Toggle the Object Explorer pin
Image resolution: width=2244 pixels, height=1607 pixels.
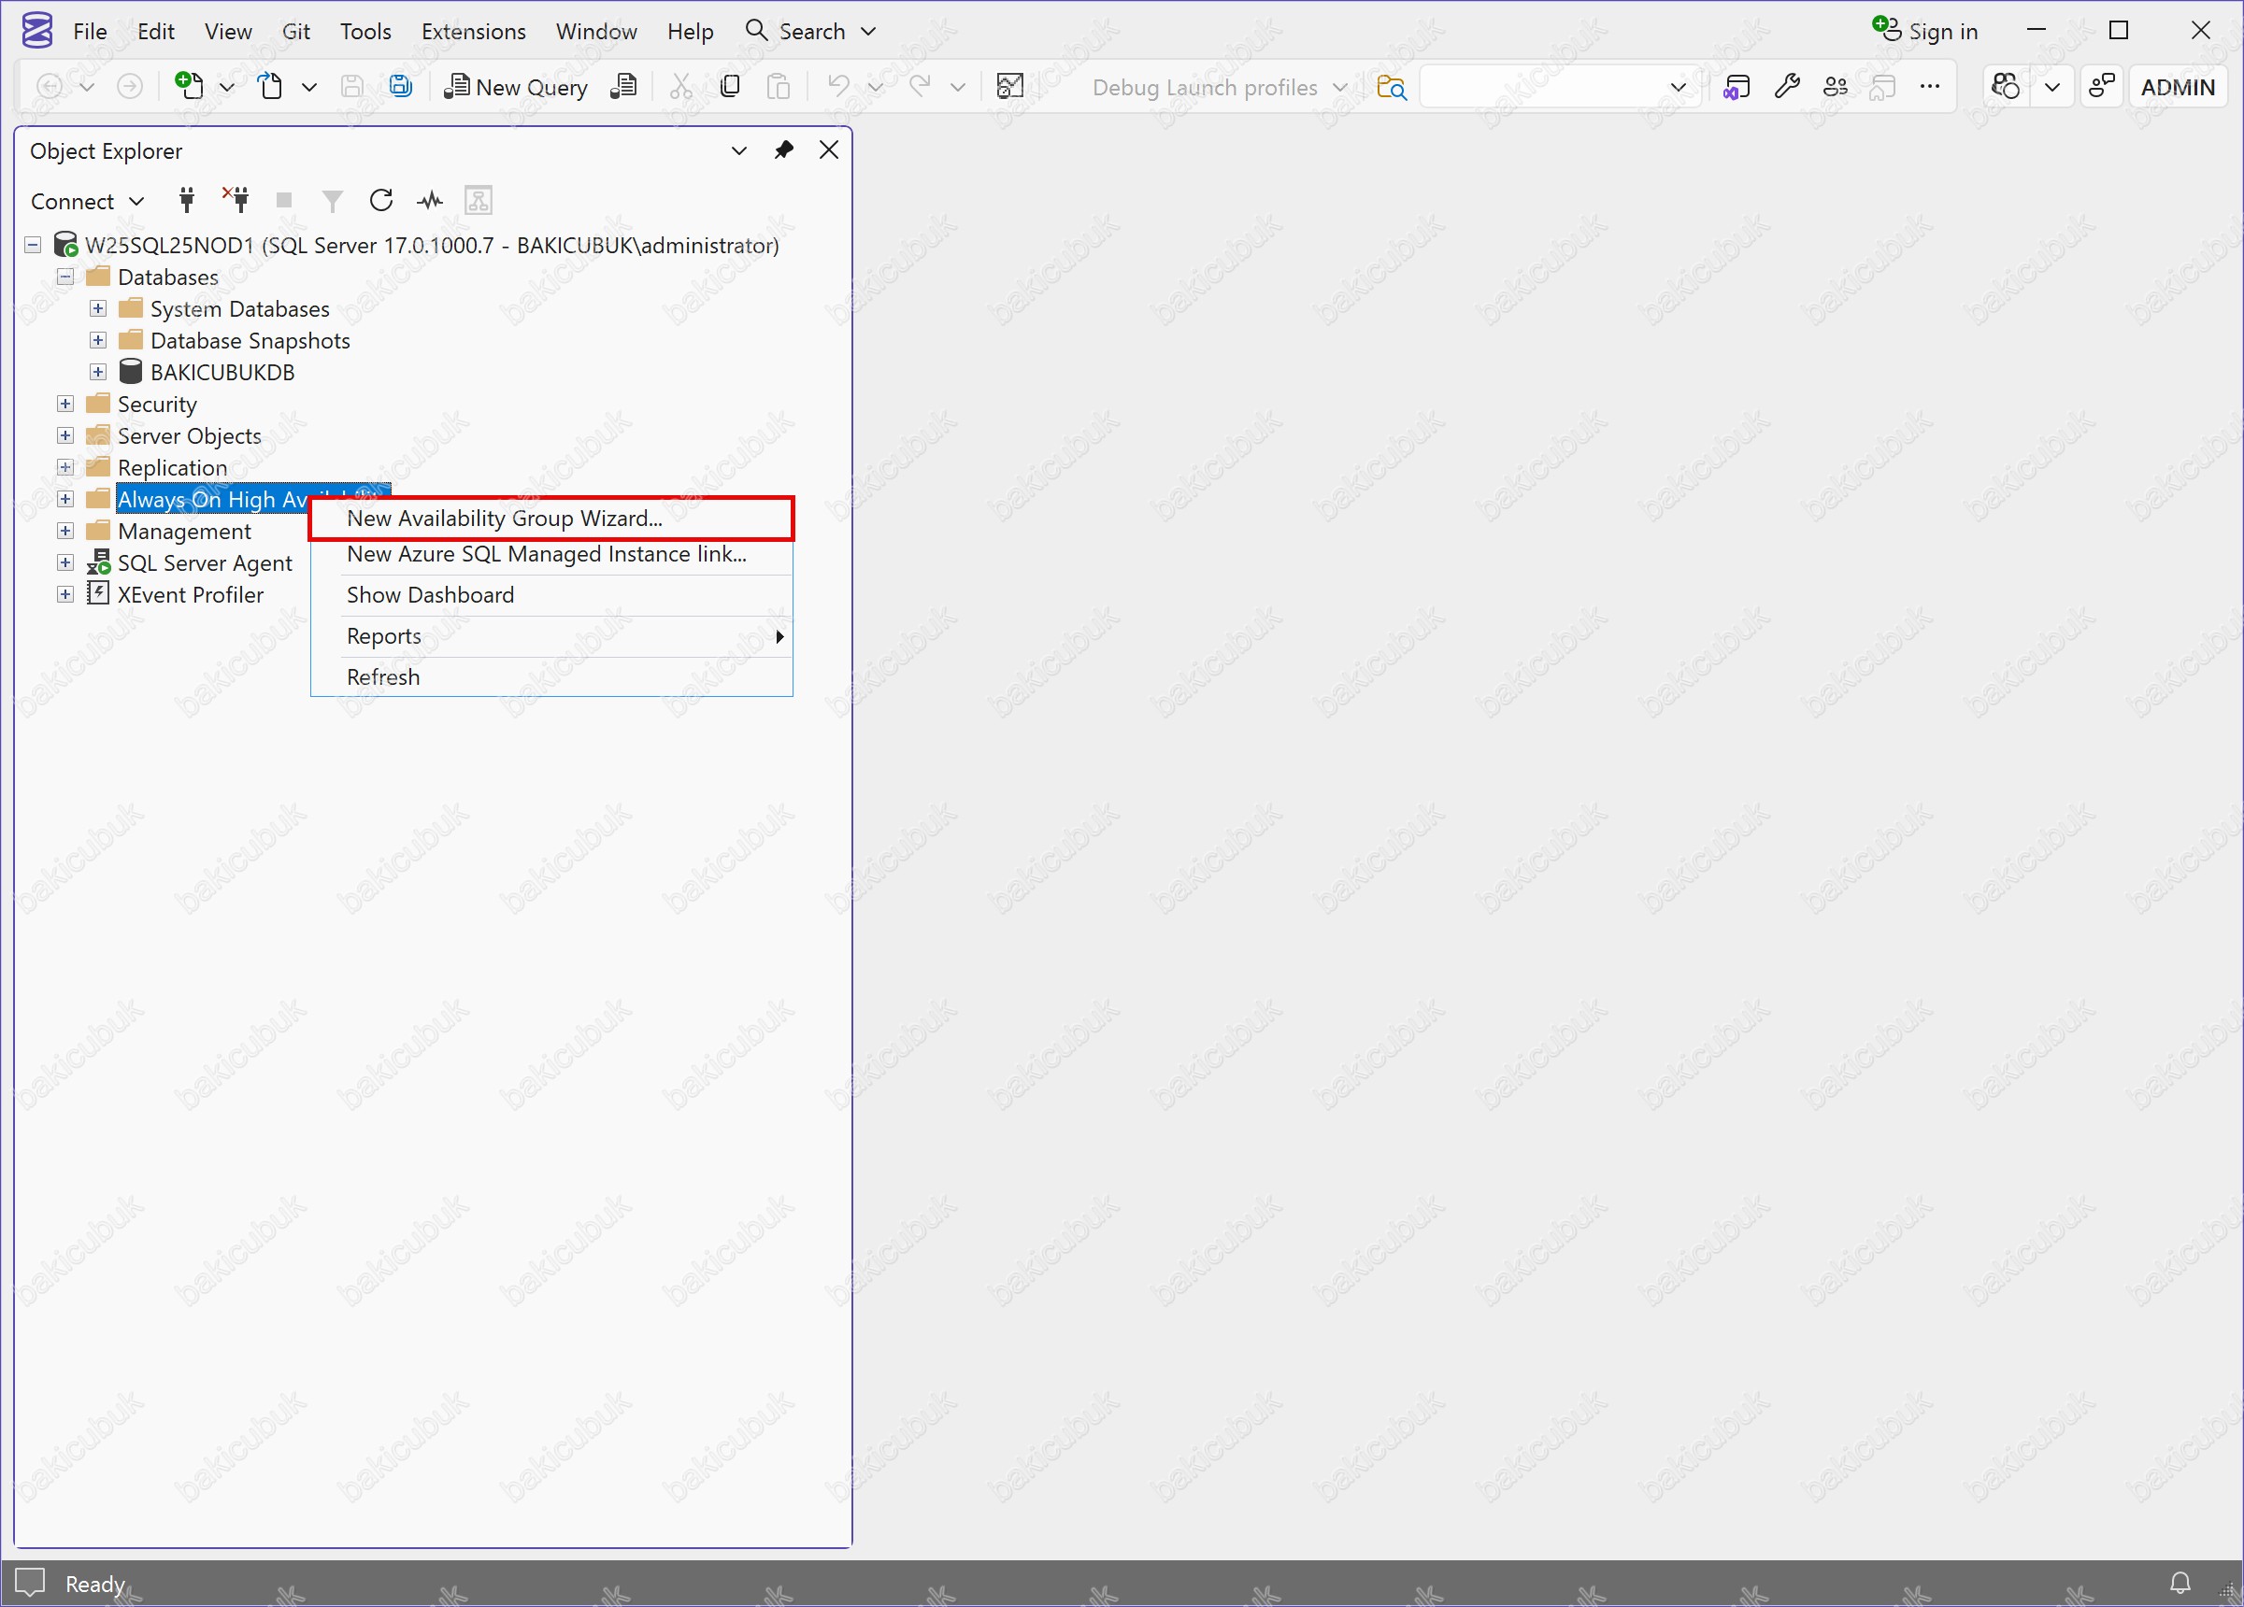tap(783, 150)
